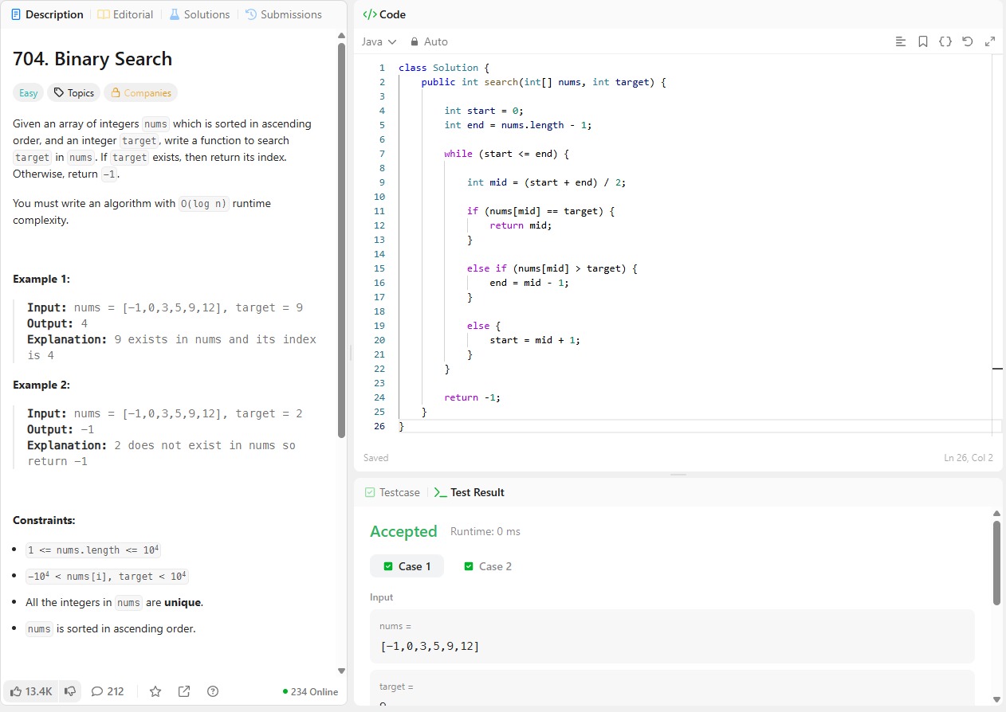Open the 212 comments section
Image resolution: width=1006 pixels, height=712 pixels.
(108, 691)
